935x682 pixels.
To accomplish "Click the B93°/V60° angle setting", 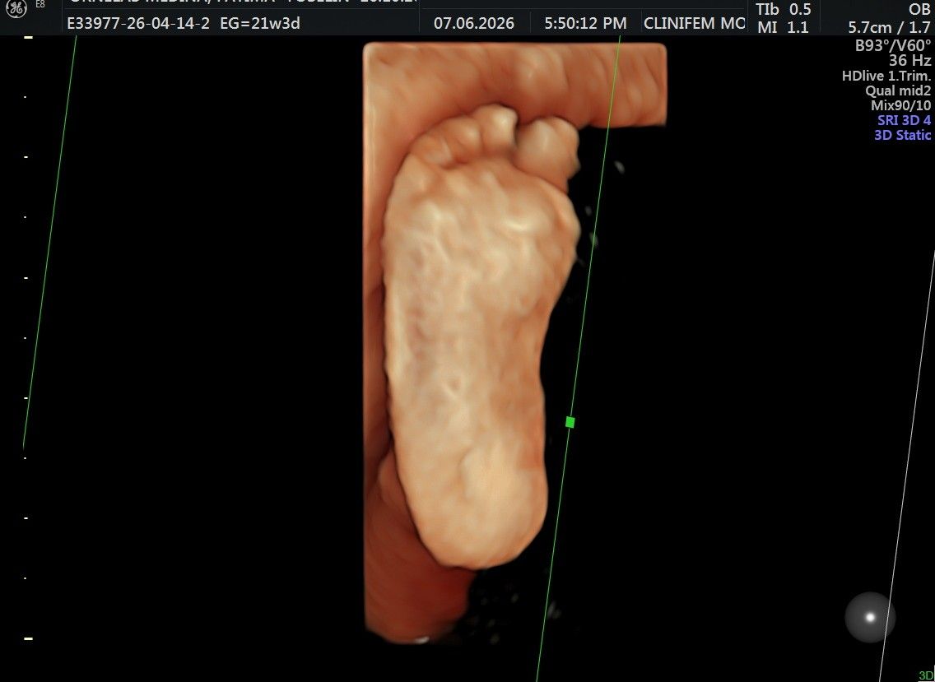I will (x=893, y=45).
